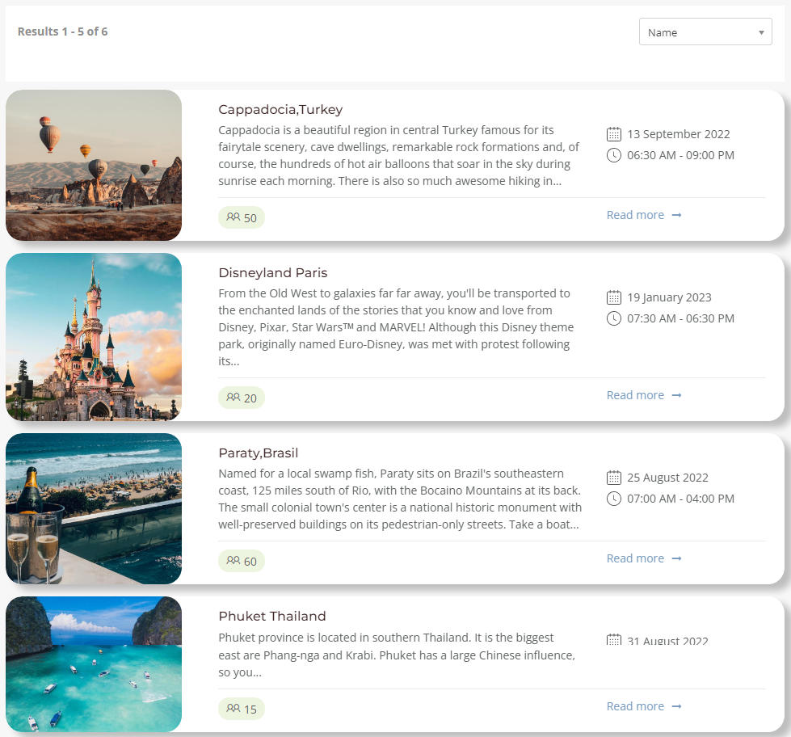Click the calendar icon beside 13 September 2022

point(614,134)
